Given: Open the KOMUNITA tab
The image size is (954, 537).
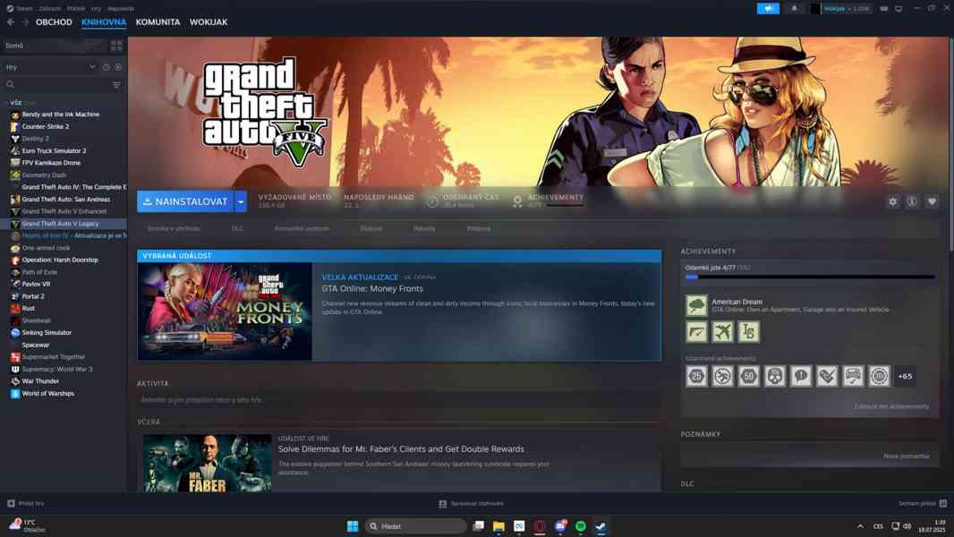Looking at the screenshot, I should pos(158,21).
